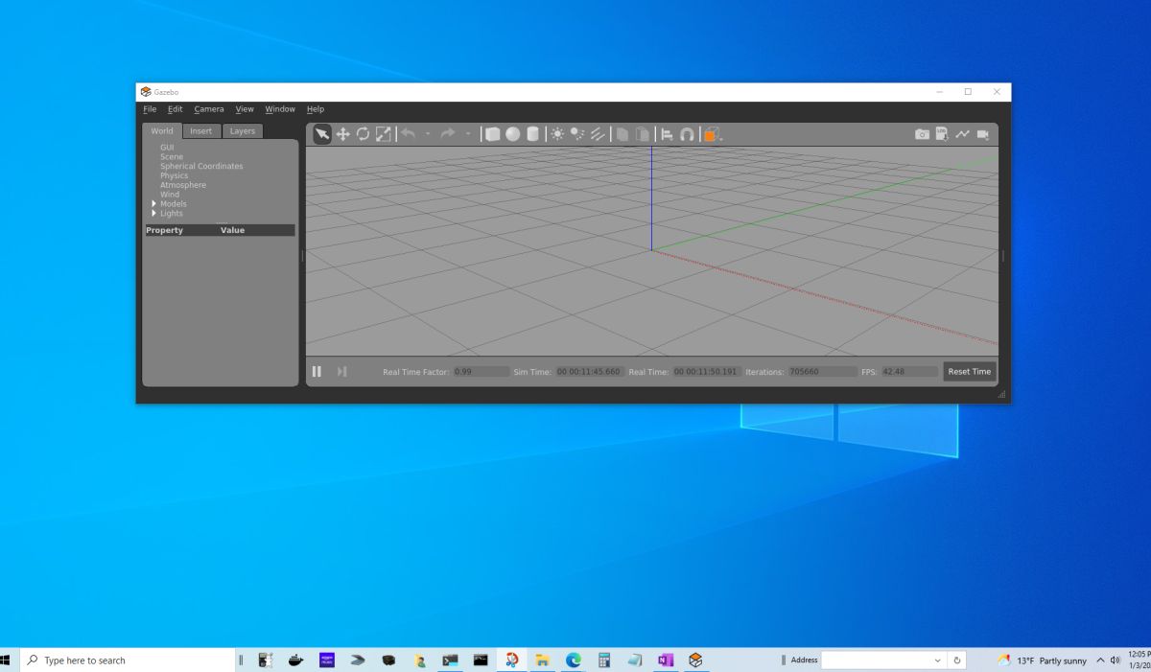
Task: Click the align tool icon
Action: pos(667,134)
